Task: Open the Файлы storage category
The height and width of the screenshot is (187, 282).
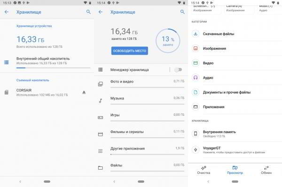Action: (x=141, y=168)
